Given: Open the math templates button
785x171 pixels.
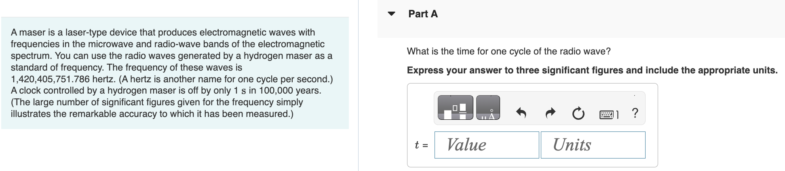Looking at the screenshot, I should (x=456, y=108).
